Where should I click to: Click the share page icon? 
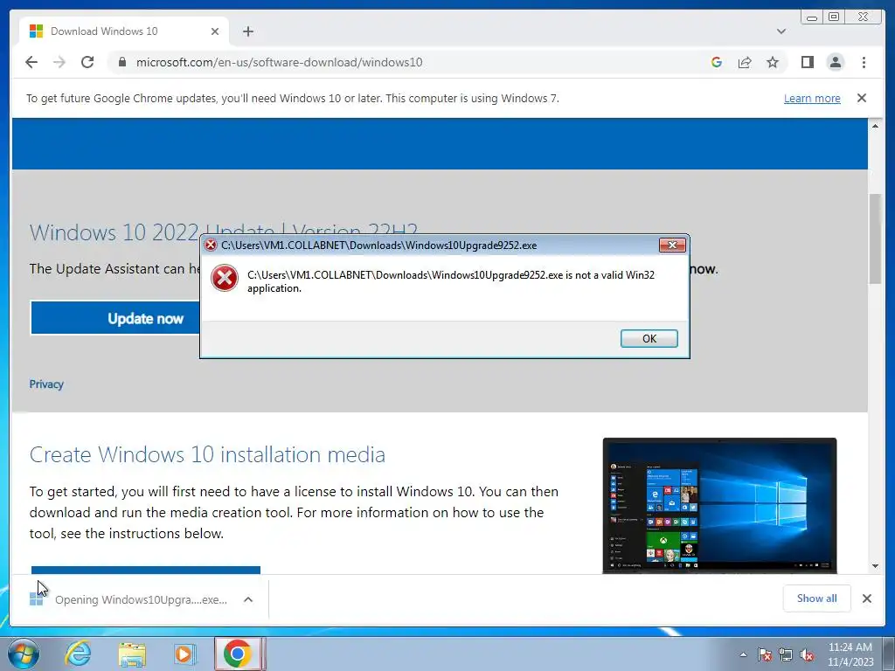click(x=745, y=62)
